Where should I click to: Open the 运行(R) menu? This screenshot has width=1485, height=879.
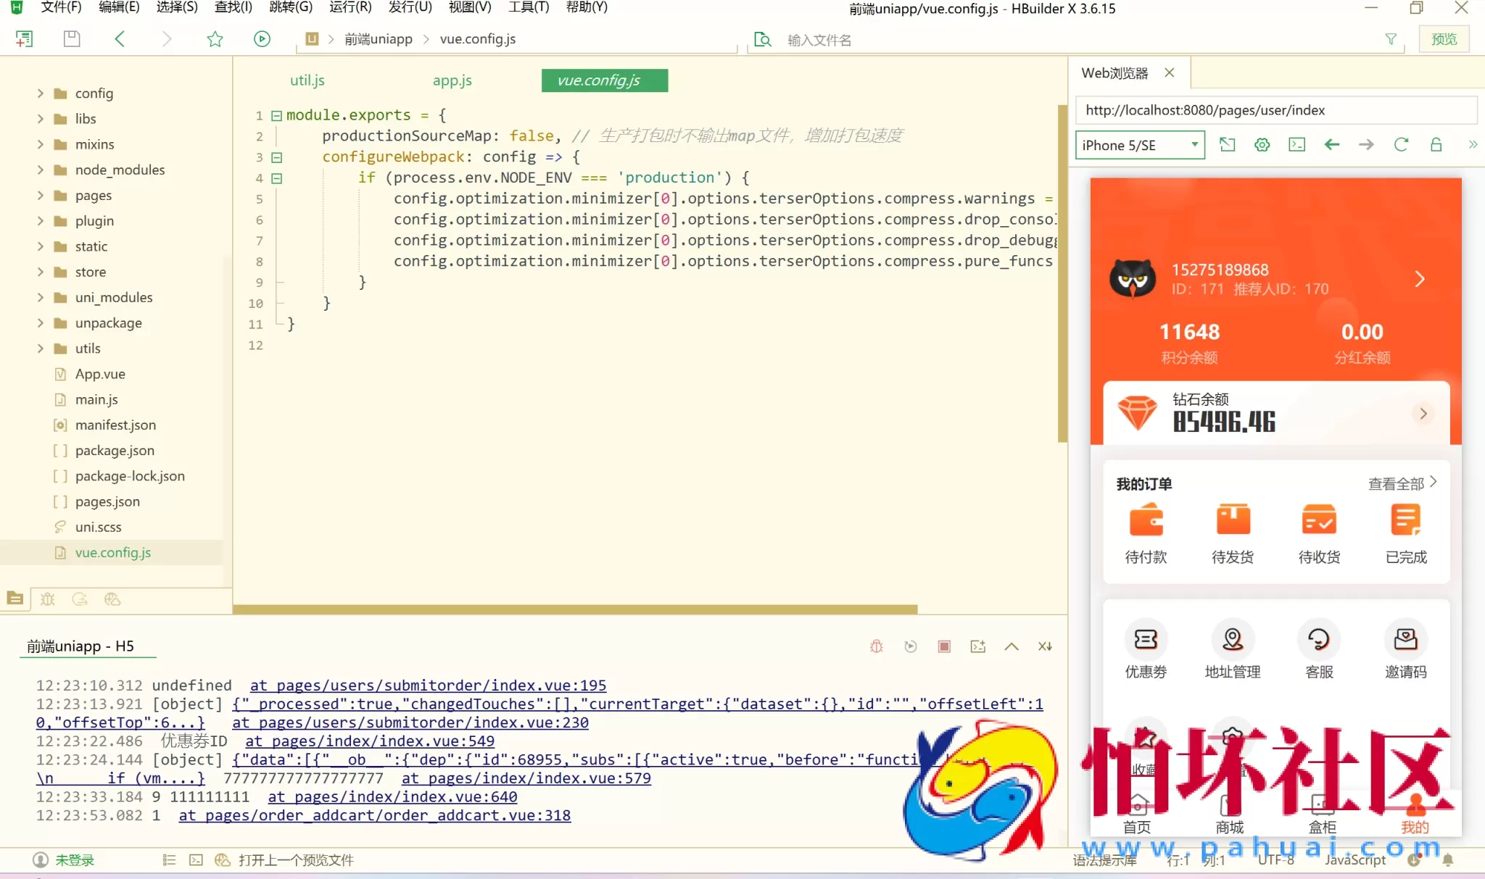(x=350, y=8)
